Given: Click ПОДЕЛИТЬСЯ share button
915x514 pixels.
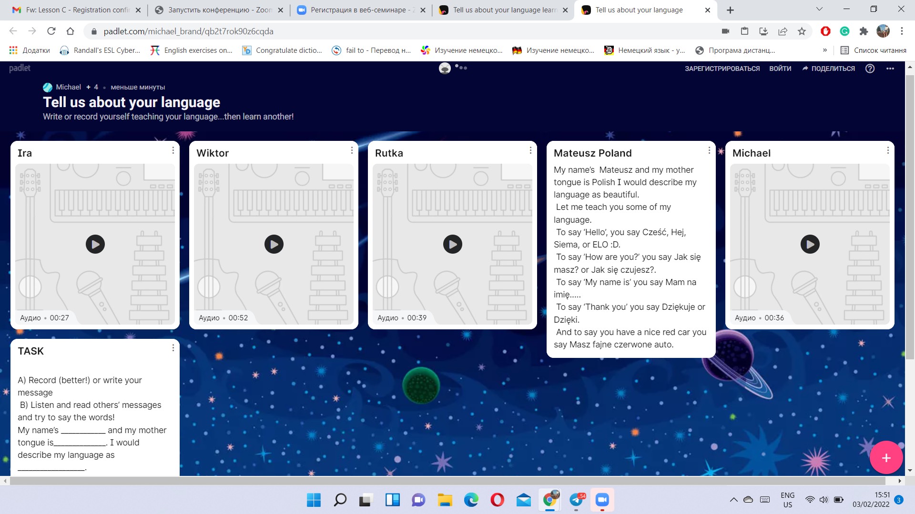Looking at the screenshot, I should pos(828,69).
